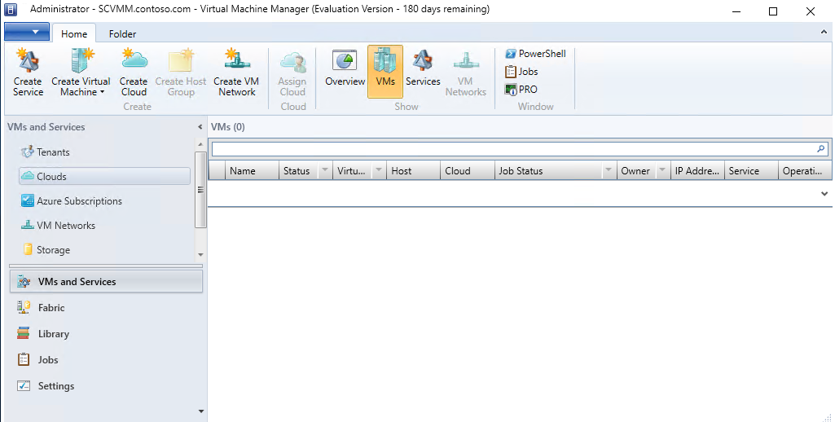Sort by the Operati... column header
Image resolution: width=835 pixels, height=422 pixels.
tap(805, 171)
